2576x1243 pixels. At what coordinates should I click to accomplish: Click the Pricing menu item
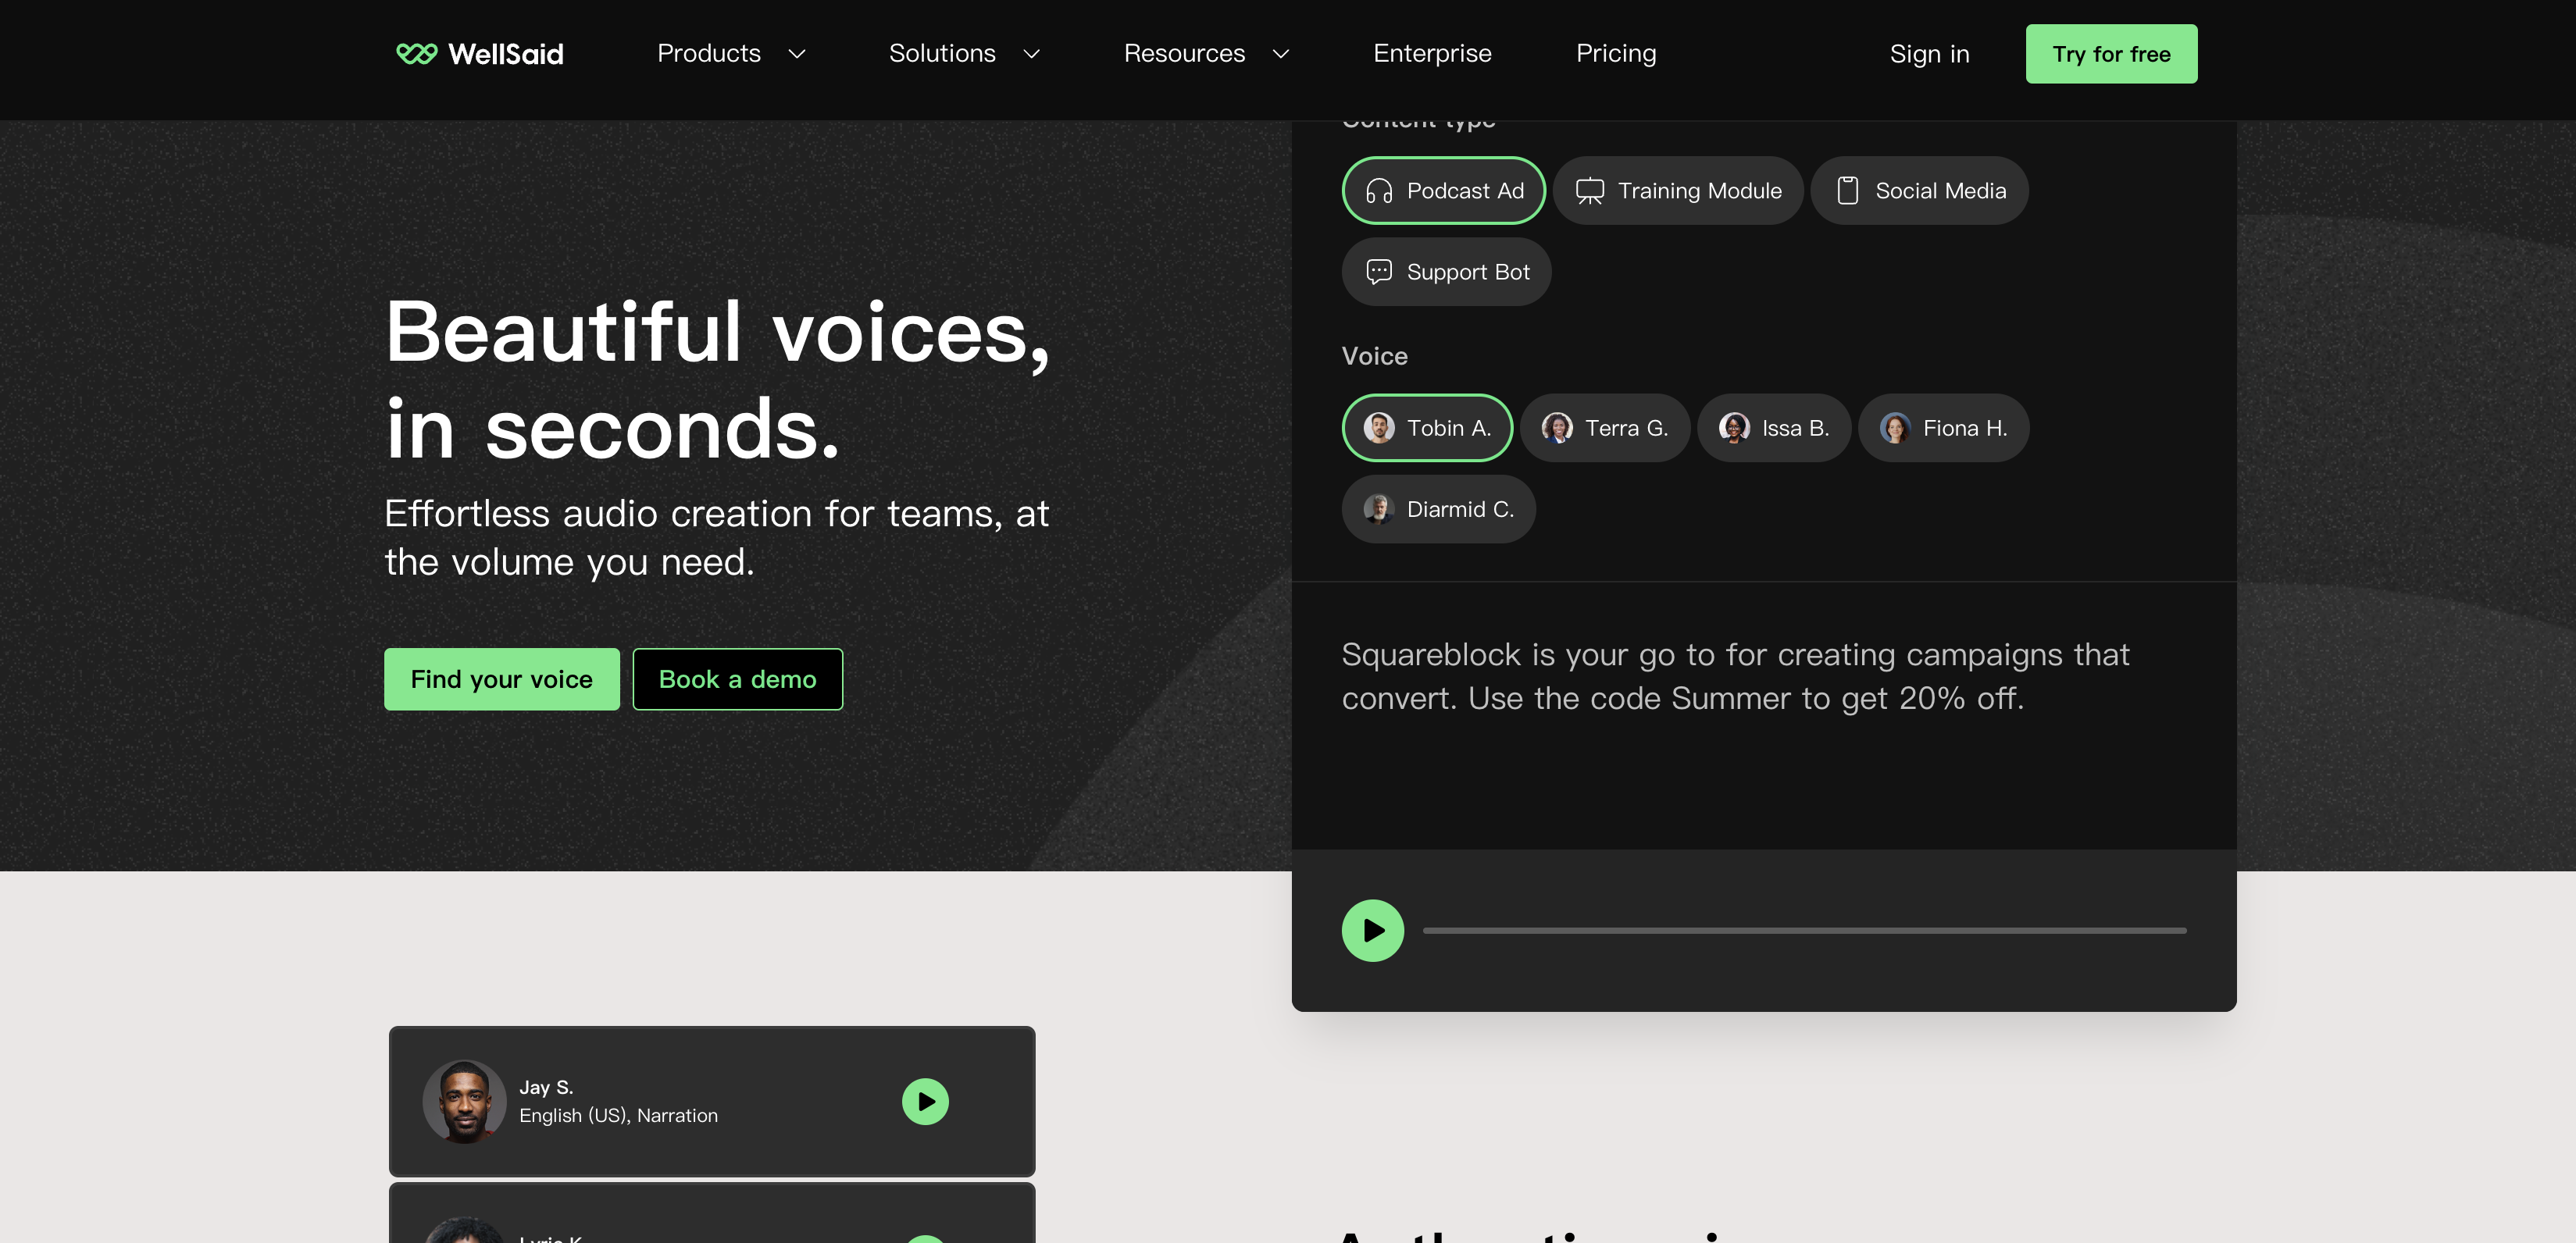[1617, 52]
